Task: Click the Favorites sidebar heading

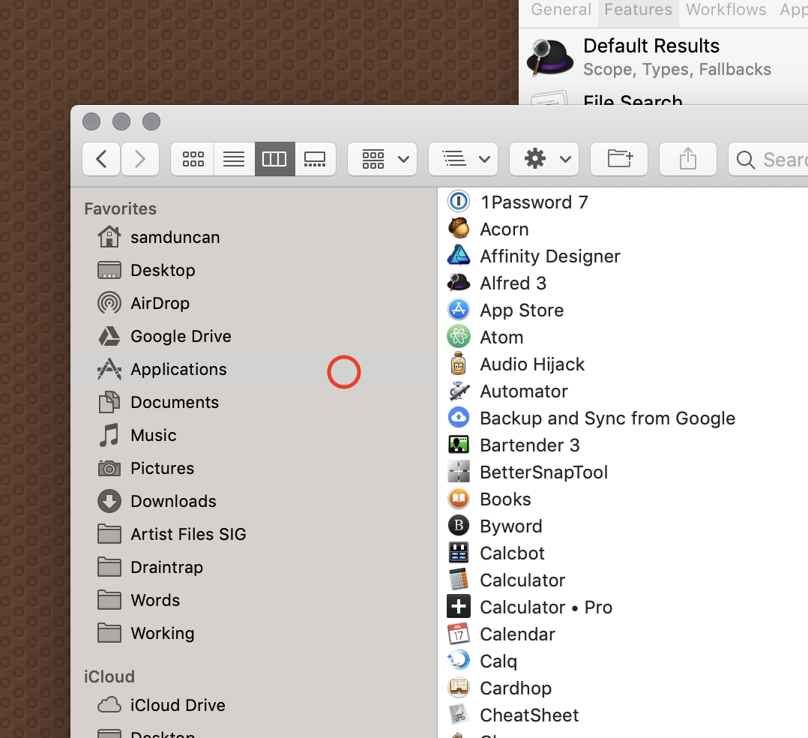Action: 120,208
